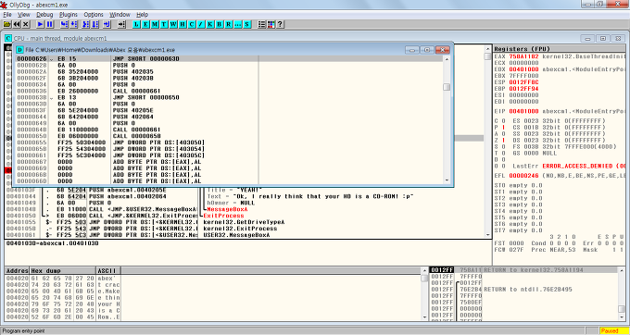This screenshot has width=630, height=335.
Task: Click RETURN to ntdll.76E28495 in the stack pane
Action: [528, 290]
